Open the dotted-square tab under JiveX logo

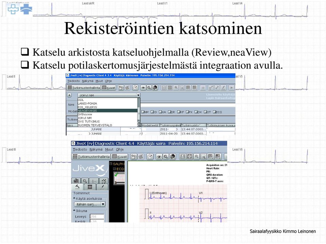pos(104,181)
